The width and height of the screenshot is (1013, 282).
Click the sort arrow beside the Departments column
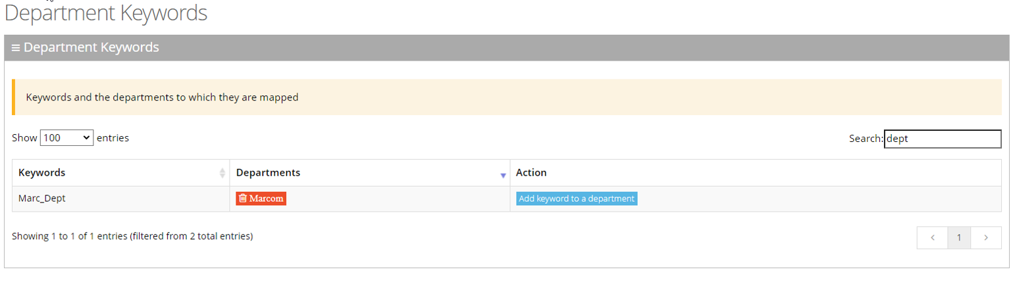pos(503,175)
